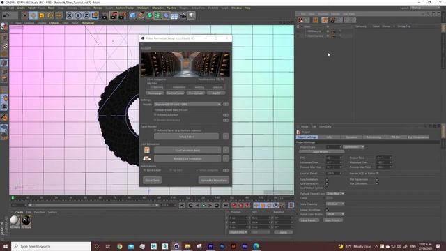Switch to the Key Interpolation tab

[x=418, y=137]
